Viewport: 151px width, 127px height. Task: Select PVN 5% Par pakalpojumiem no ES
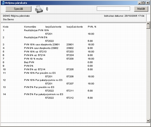click(43, 94)
